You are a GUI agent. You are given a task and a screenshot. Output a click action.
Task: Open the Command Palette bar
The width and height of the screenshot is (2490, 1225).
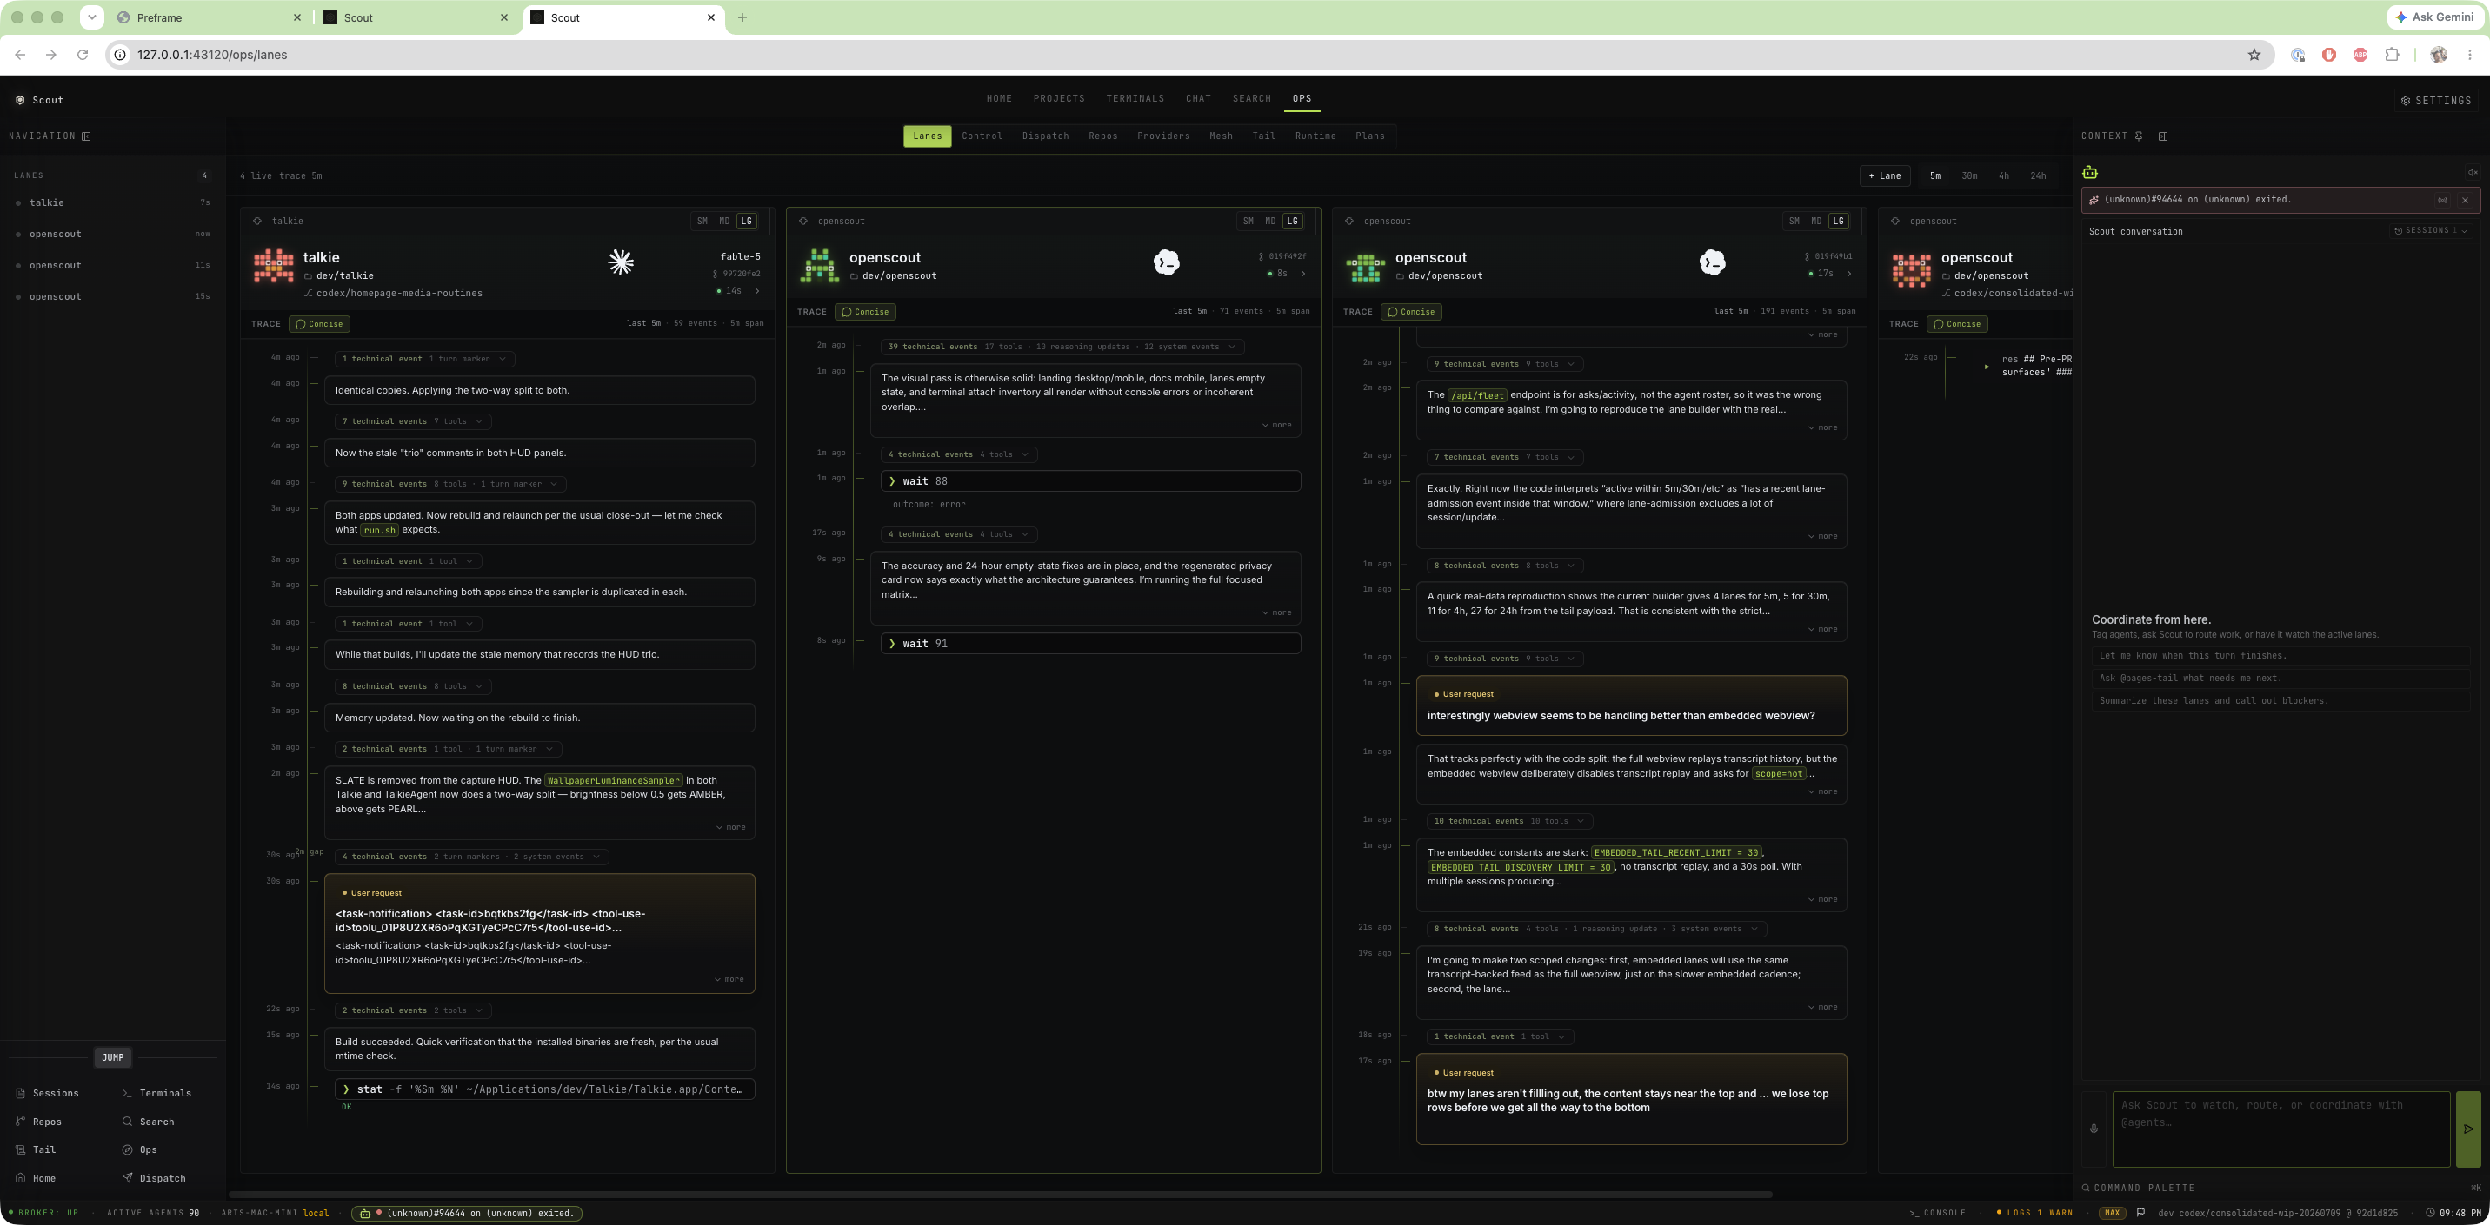[x=2281, y=1189]
